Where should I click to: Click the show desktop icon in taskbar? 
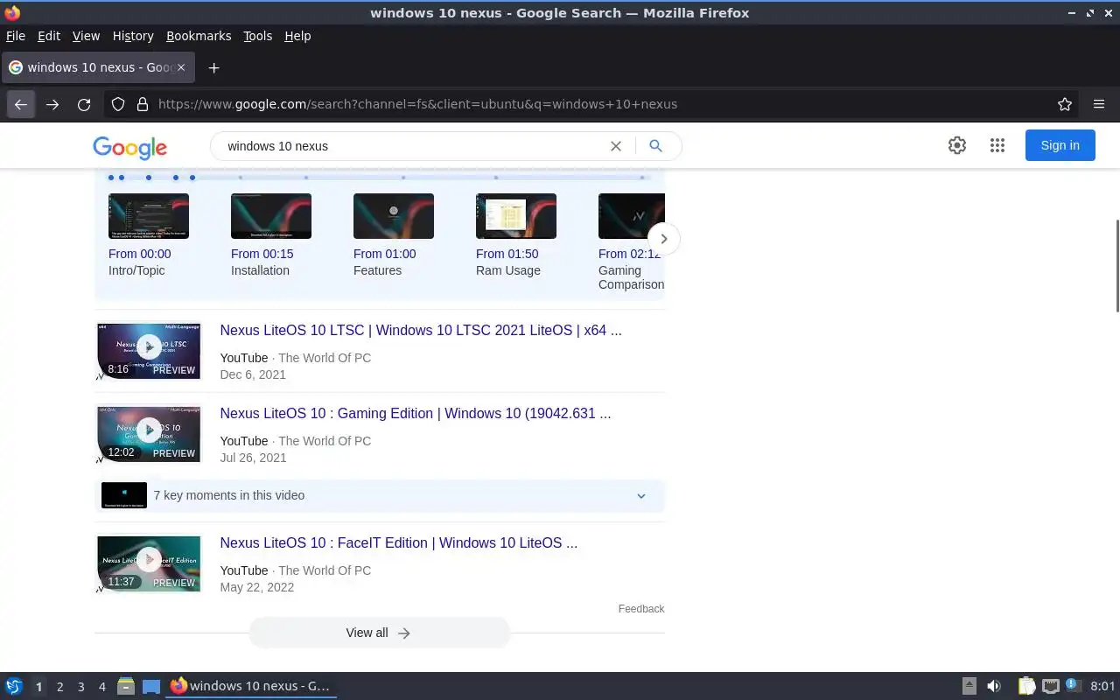pos(151,686)
